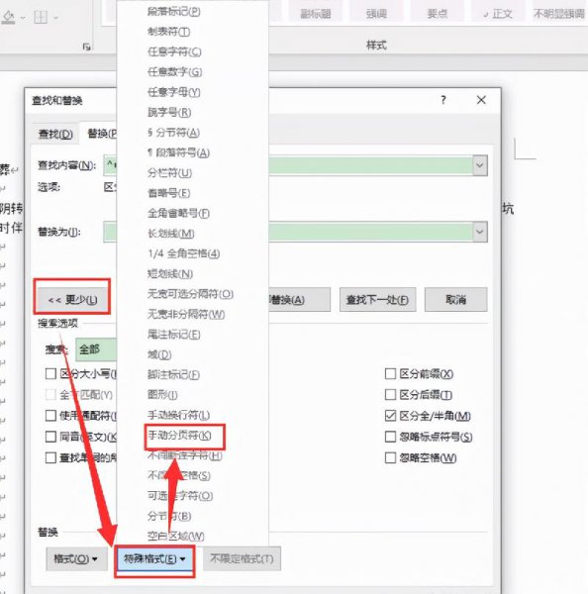
Task: Switch to the 查找(D) tab
Action: [x=55, y=134]
